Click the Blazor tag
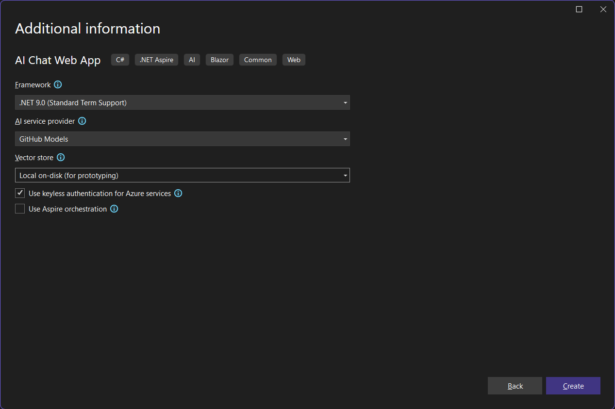 [219, 60]
